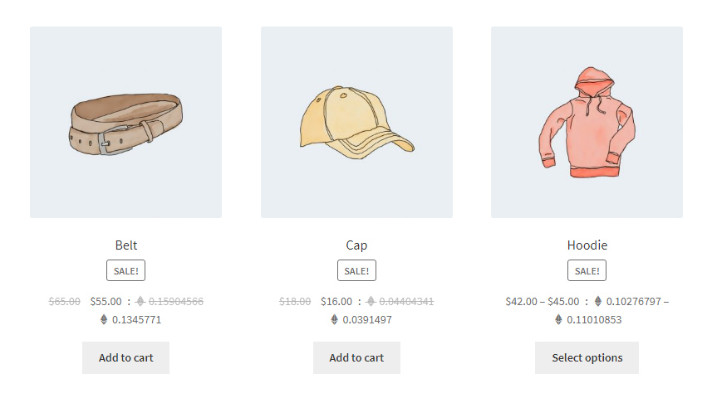The height and width of the screenshot is (398, 712).
Task: Open the Hoodie product image
Action: click(x=587, y=123)
